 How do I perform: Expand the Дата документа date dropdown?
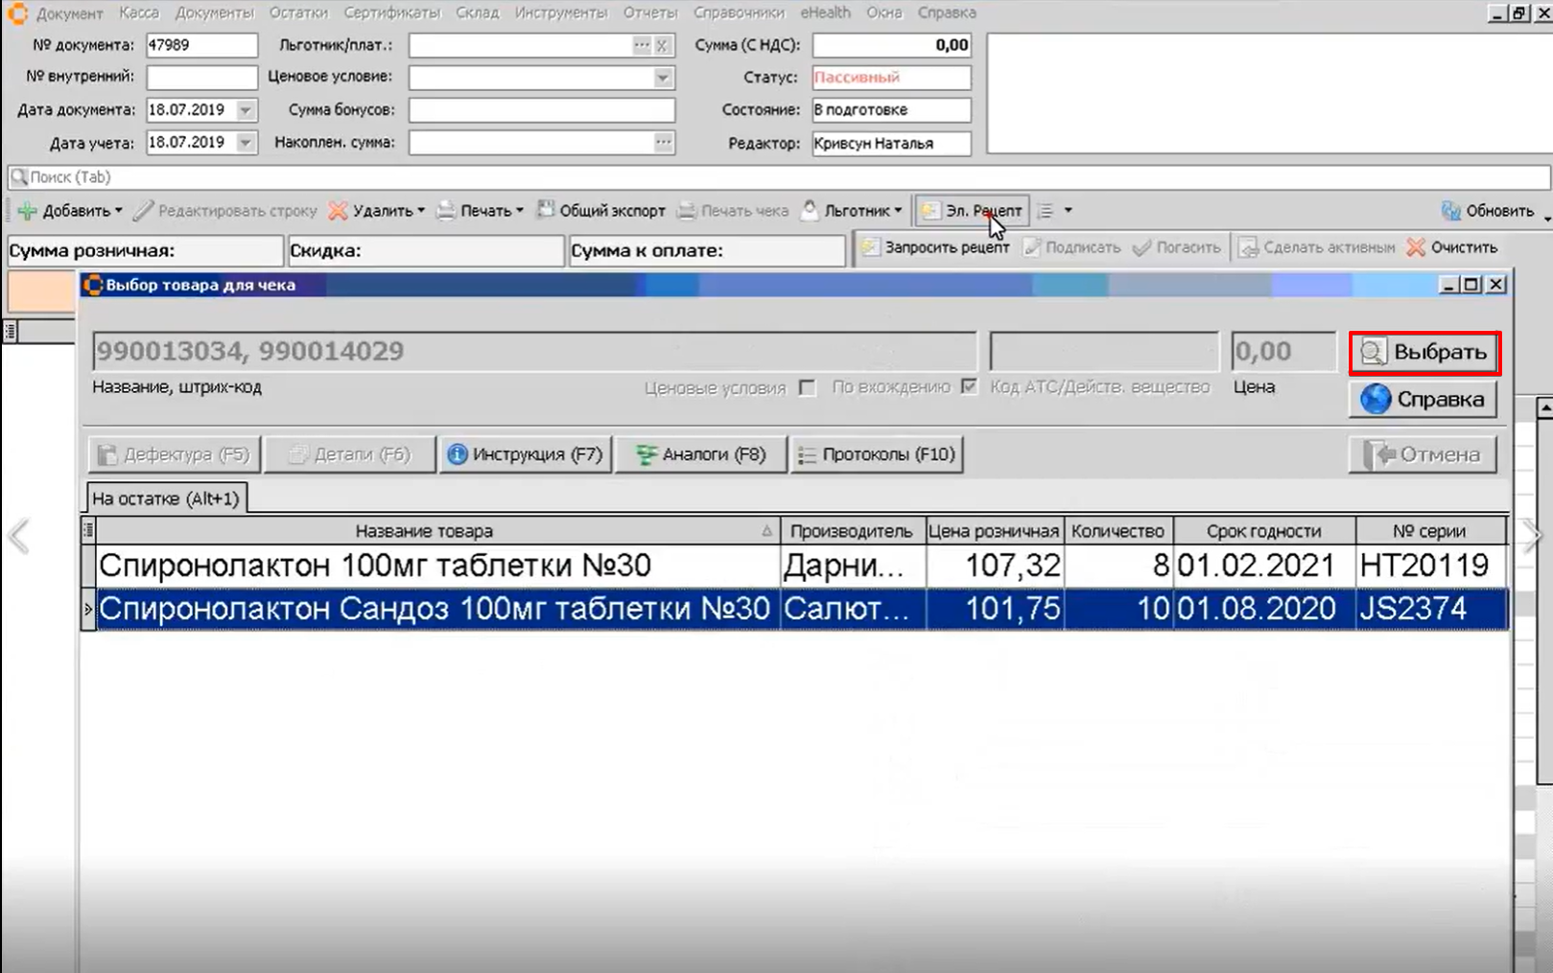[247, 110]
